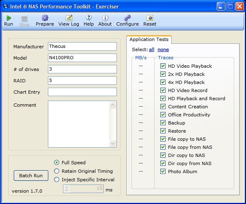Screen dimensions: 246x204
Task: Click the interval stepper down arrow
Action: pyautogui.click(x=66, y=190)
